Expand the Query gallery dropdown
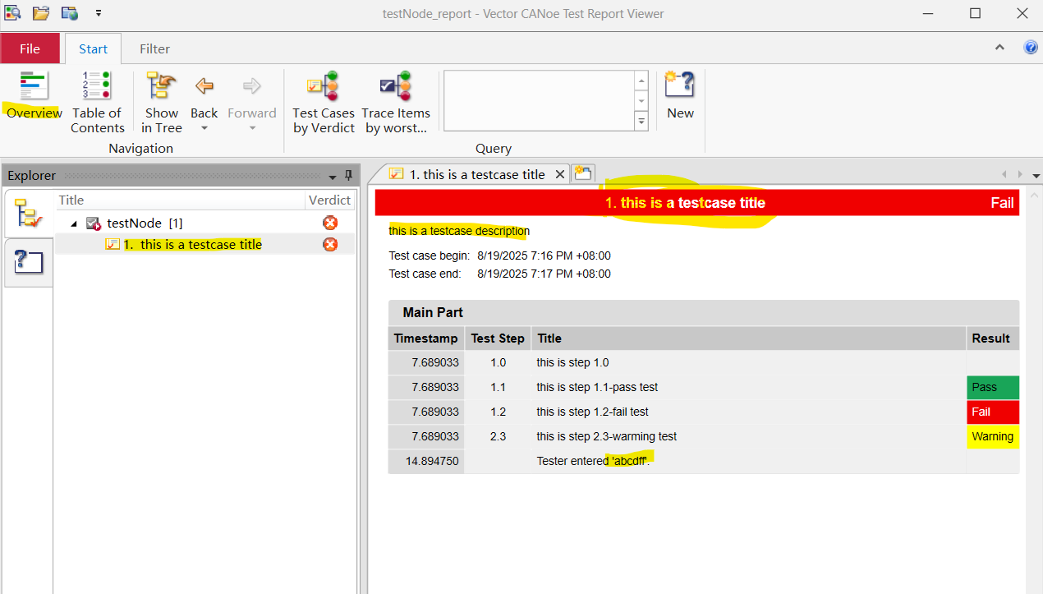 pyautogui.click(x=641, y=121)
